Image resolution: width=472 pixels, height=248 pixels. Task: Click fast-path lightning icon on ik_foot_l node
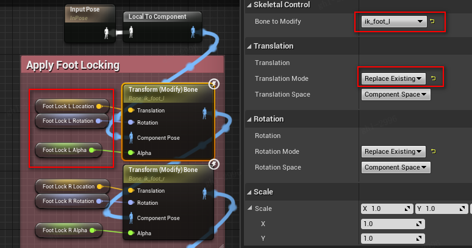pyautogui.click(x=214, y=84)
